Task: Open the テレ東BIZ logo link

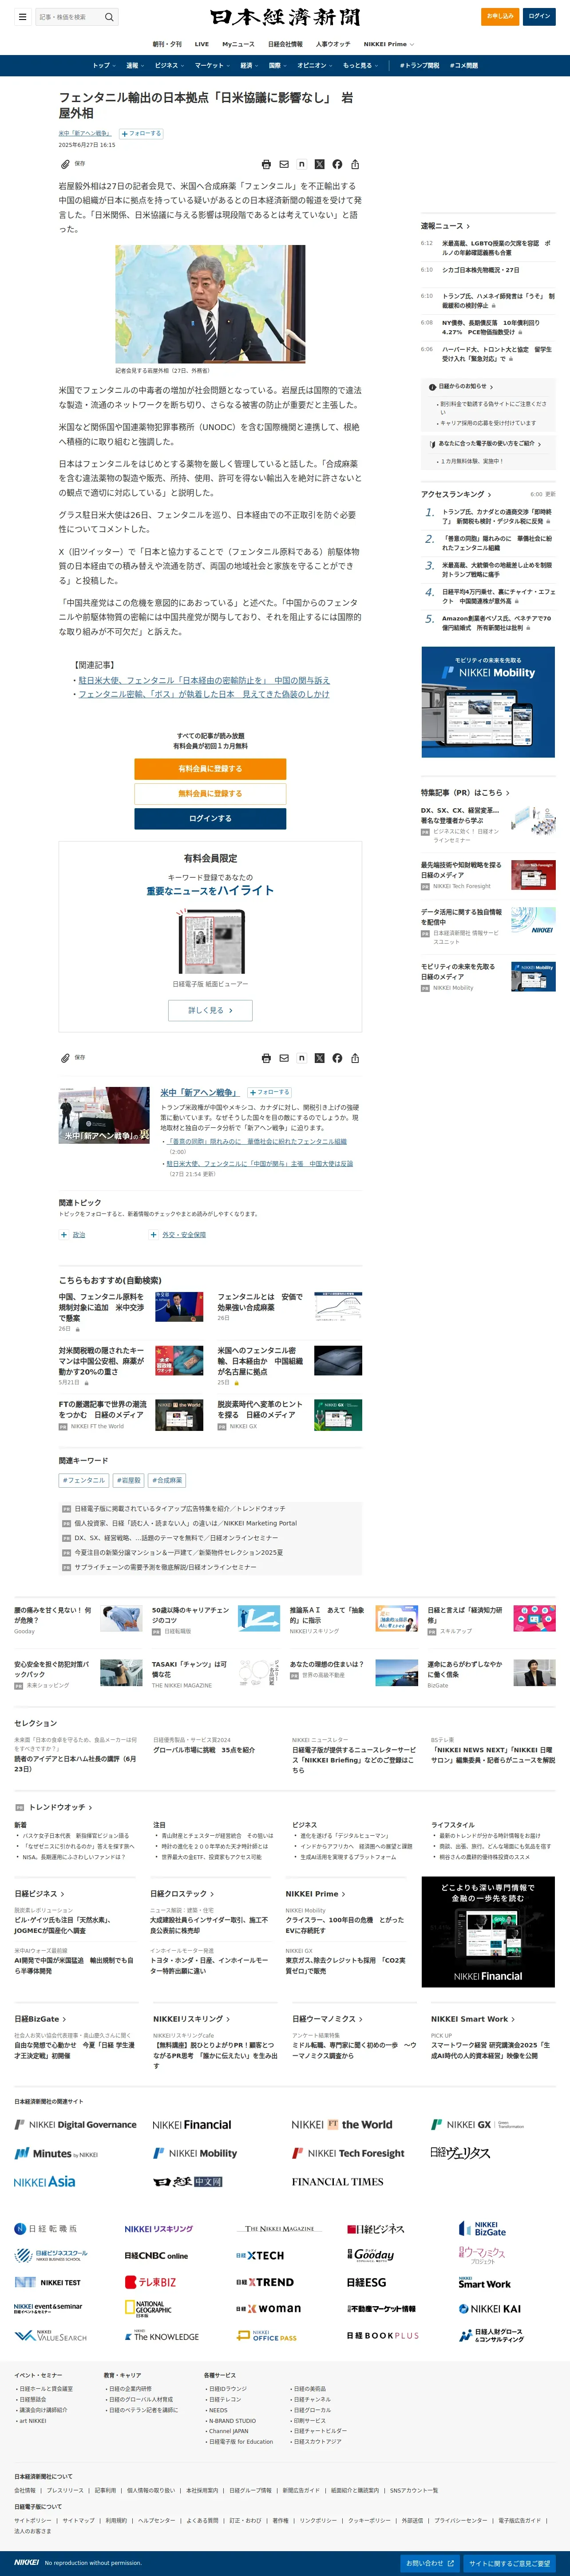Action: 151,2282
